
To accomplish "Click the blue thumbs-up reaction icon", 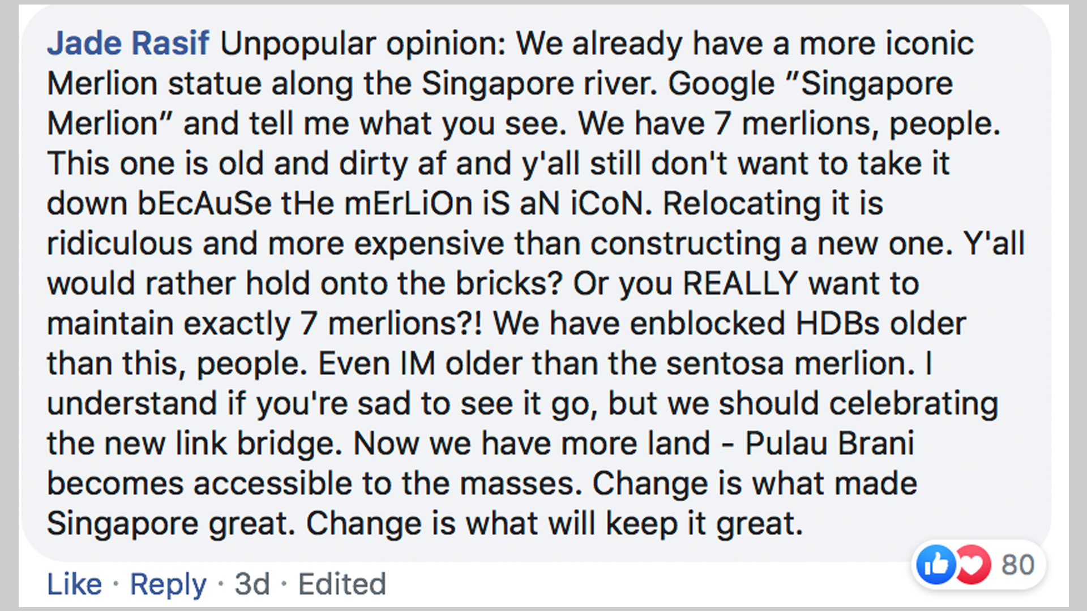I will coord(936,564).
